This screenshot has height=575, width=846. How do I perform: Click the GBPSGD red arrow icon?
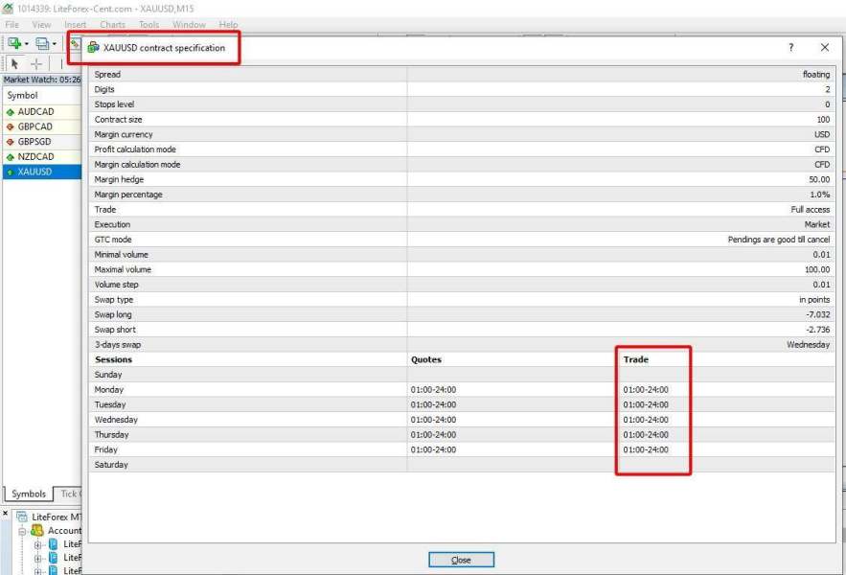[11, 142]
